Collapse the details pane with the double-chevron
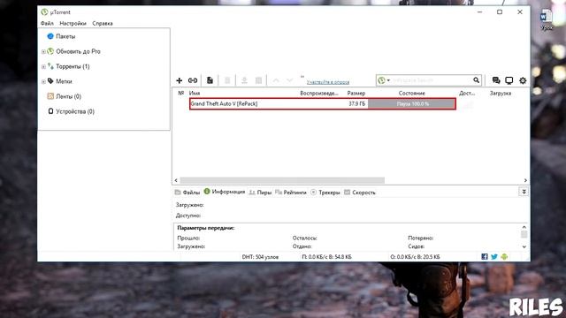Image resolution: width=566 pixels, height=318 pixels. (x=524, y=192)
